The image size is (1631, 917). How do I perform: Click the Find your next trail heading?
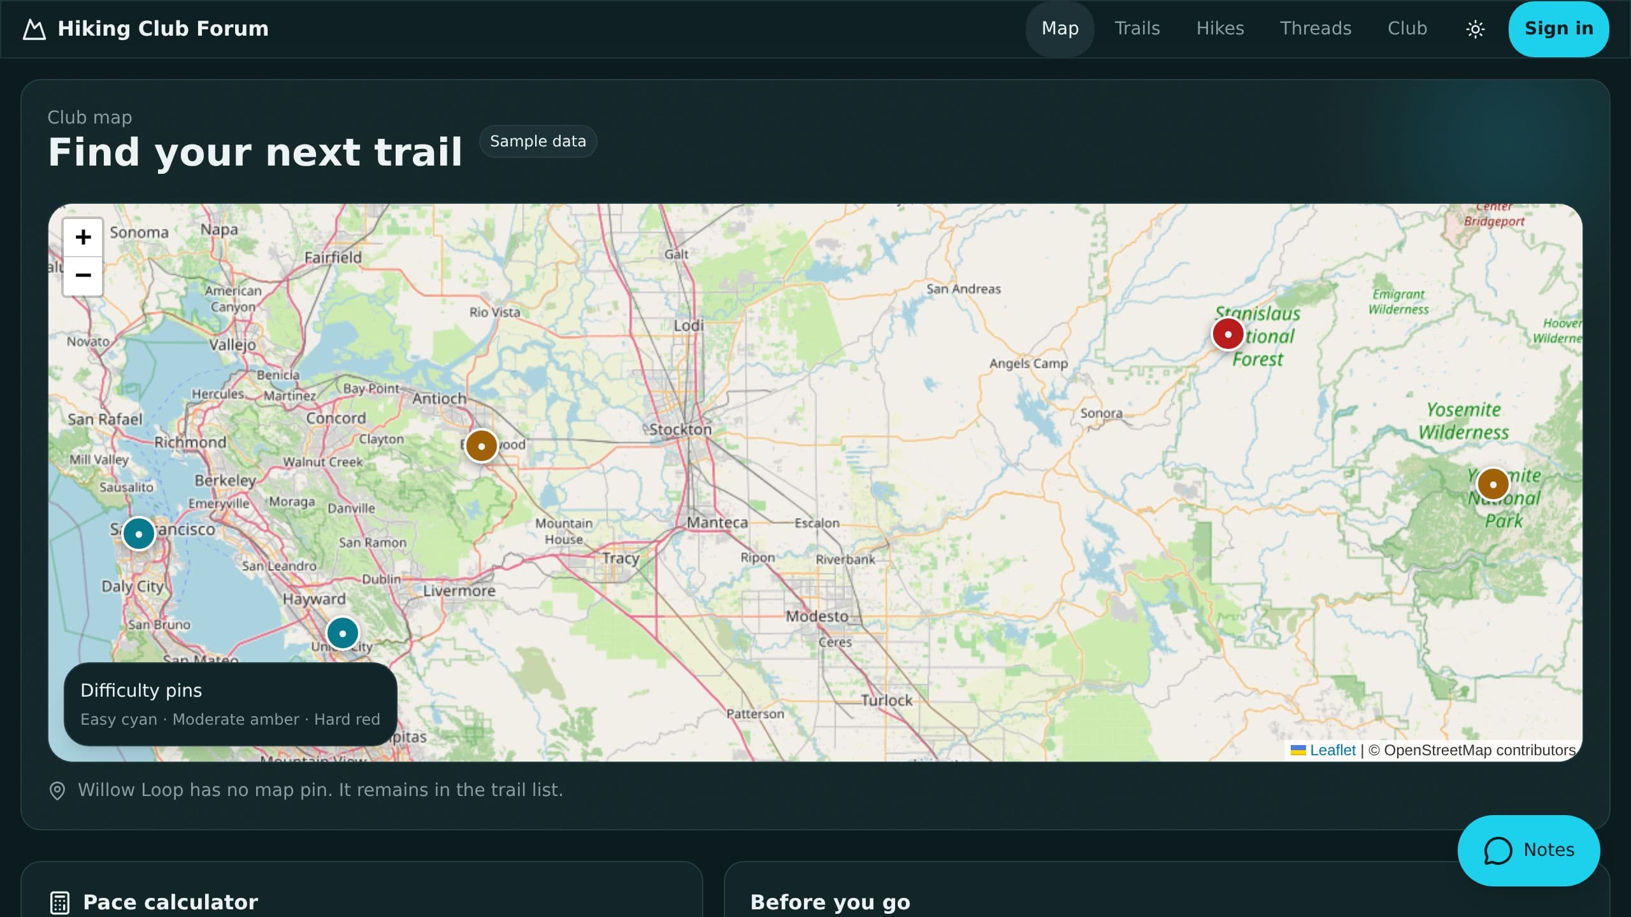(x=255, y=152)
